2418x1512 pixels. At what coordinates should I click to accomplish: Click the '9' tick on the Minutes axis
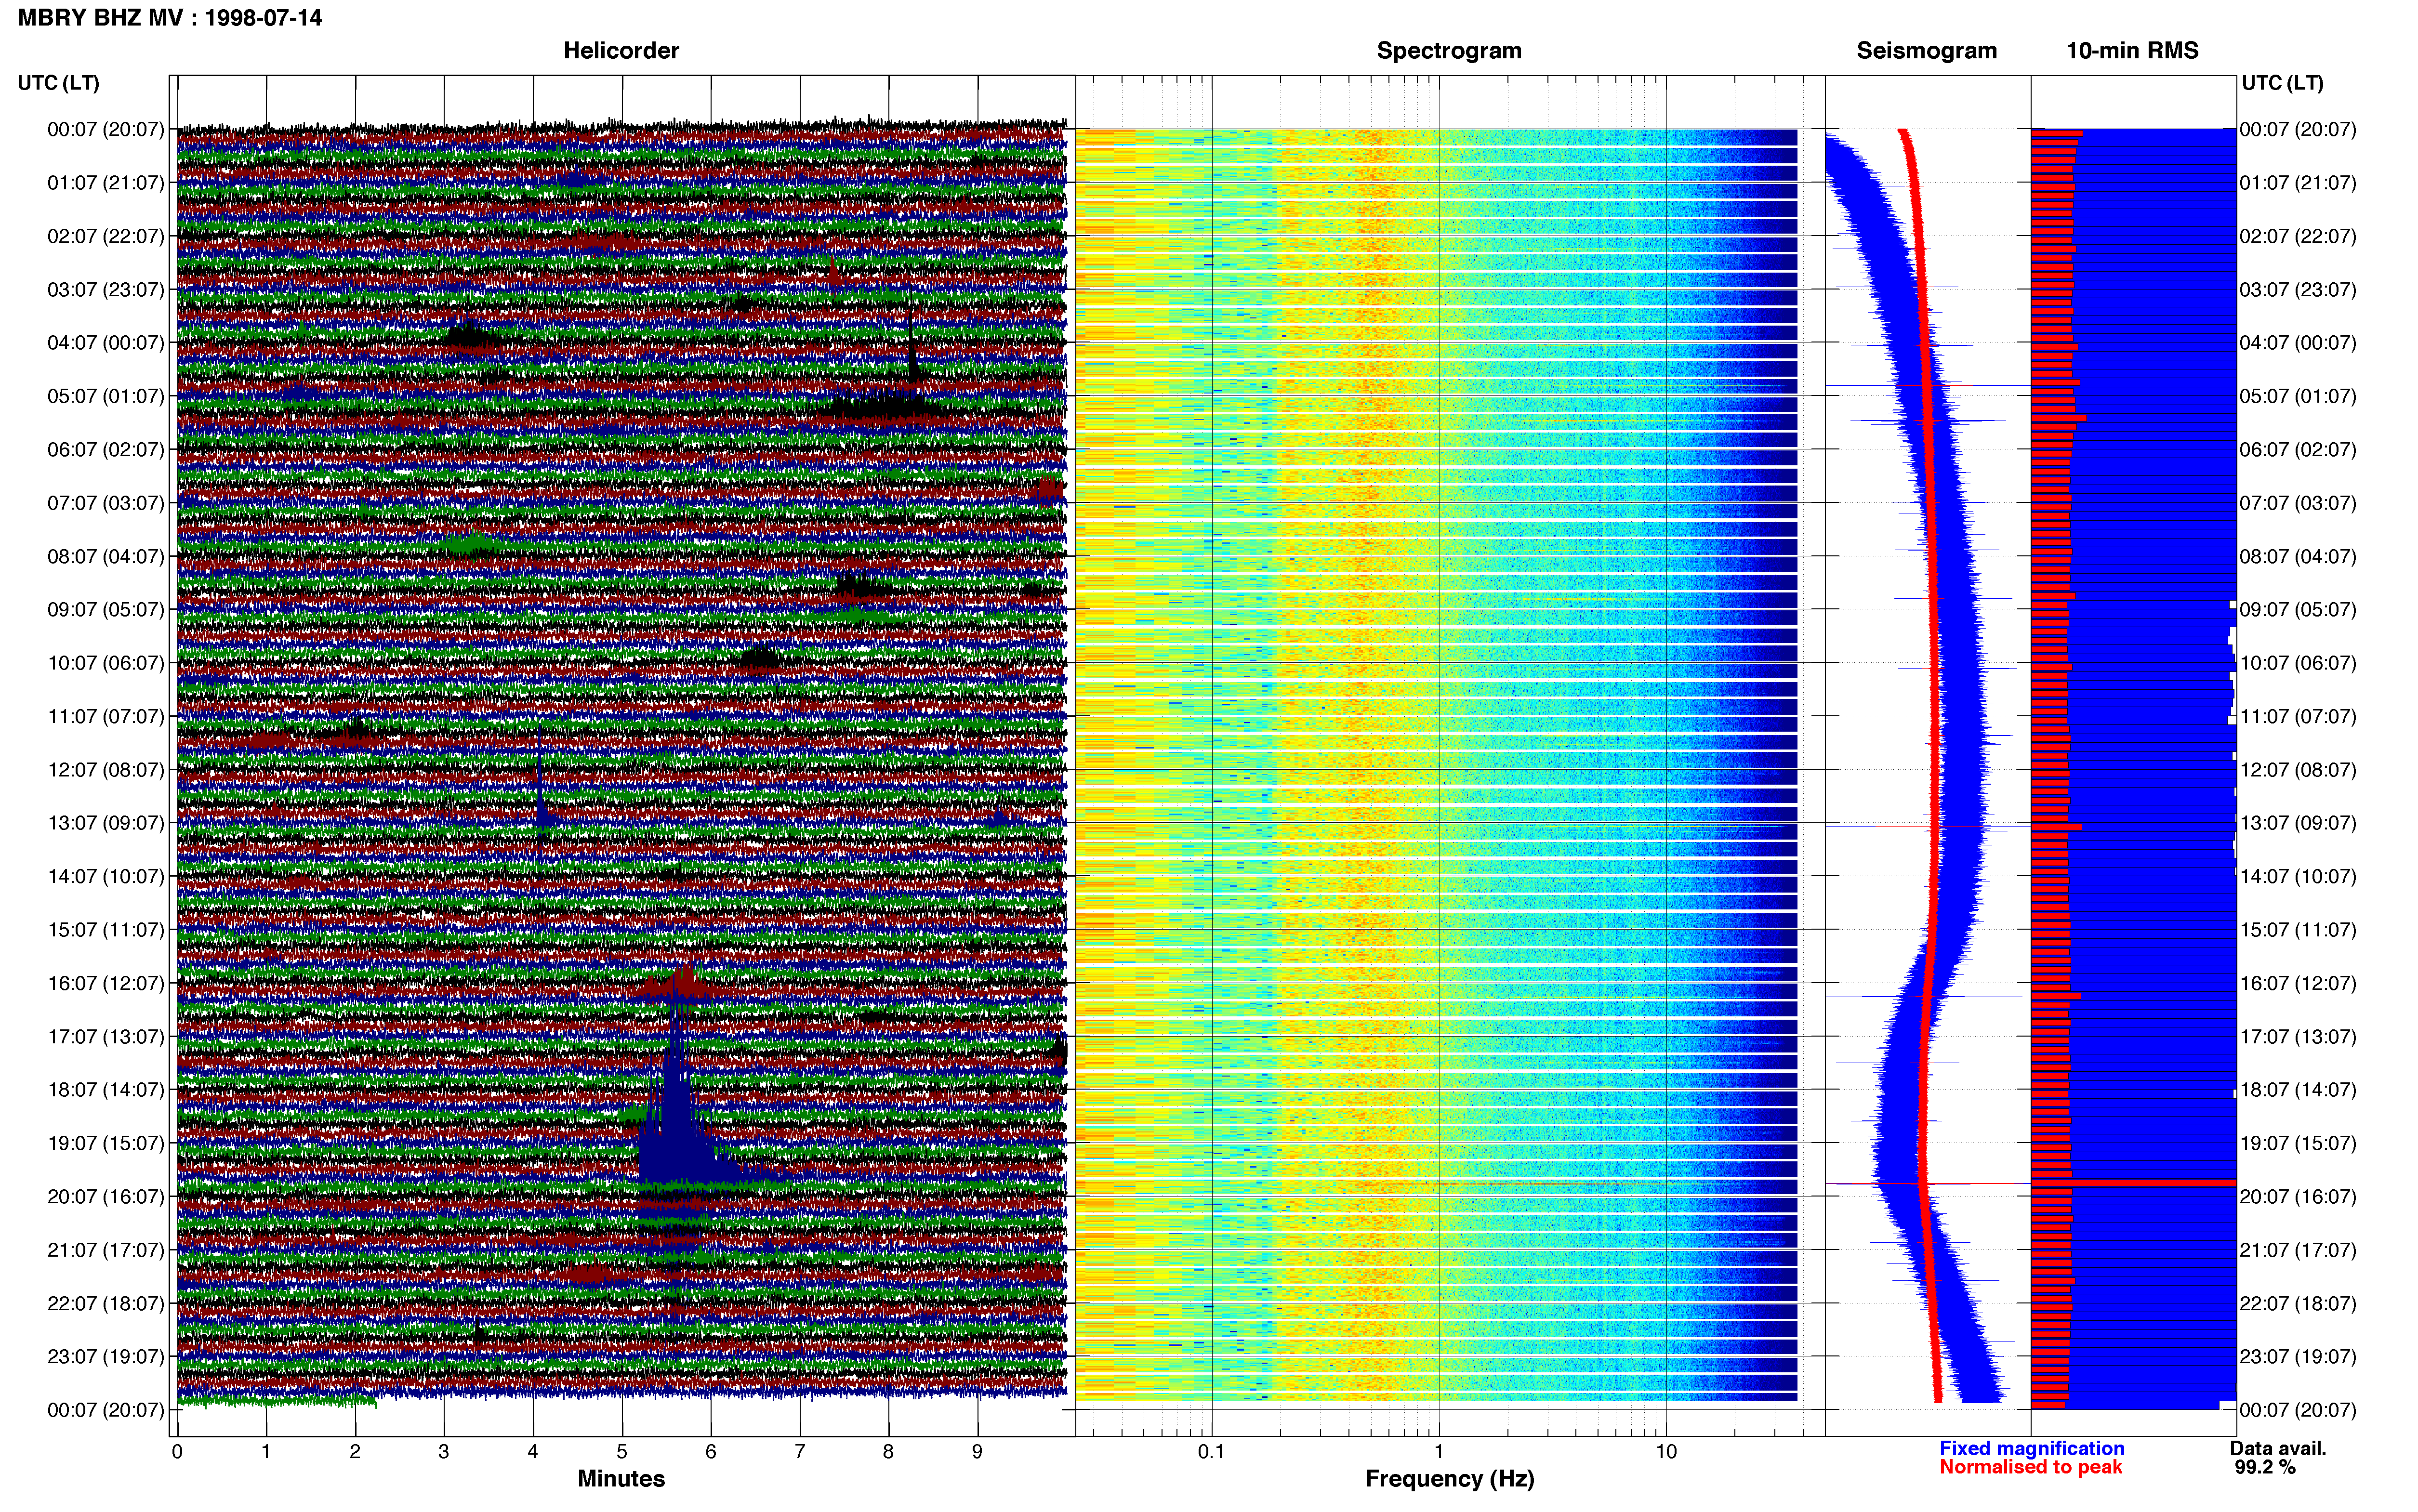point(977,1452)
